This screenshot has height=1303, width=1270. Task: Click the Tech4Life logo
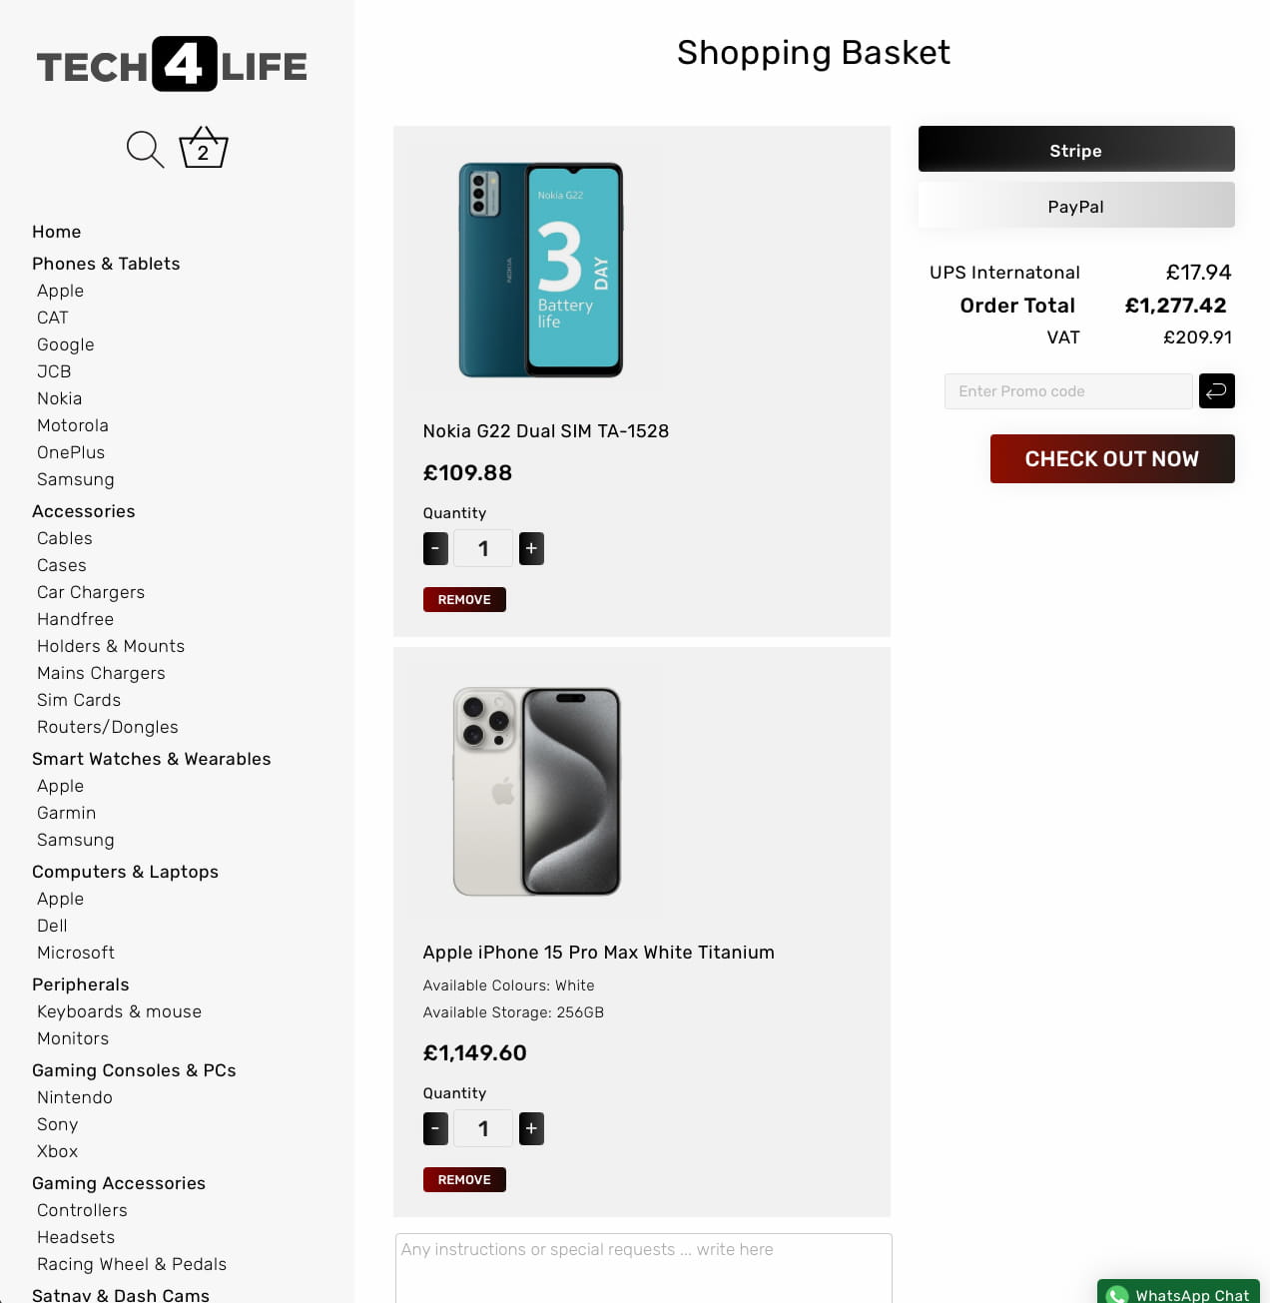click(172, 65)
